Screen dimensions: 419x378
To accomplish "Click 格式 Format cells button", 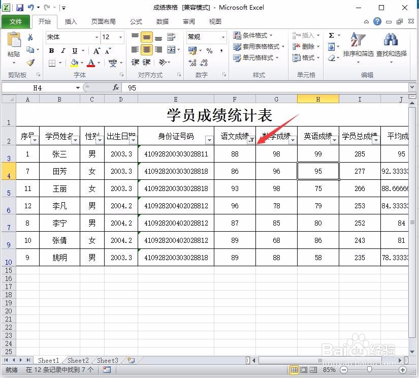I will click(306, 58).
